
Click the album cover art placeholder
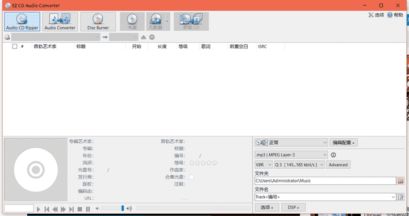(x=36, y=169)
